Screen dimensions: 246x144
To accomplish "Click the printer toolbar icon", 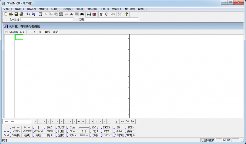I will 22,14.
